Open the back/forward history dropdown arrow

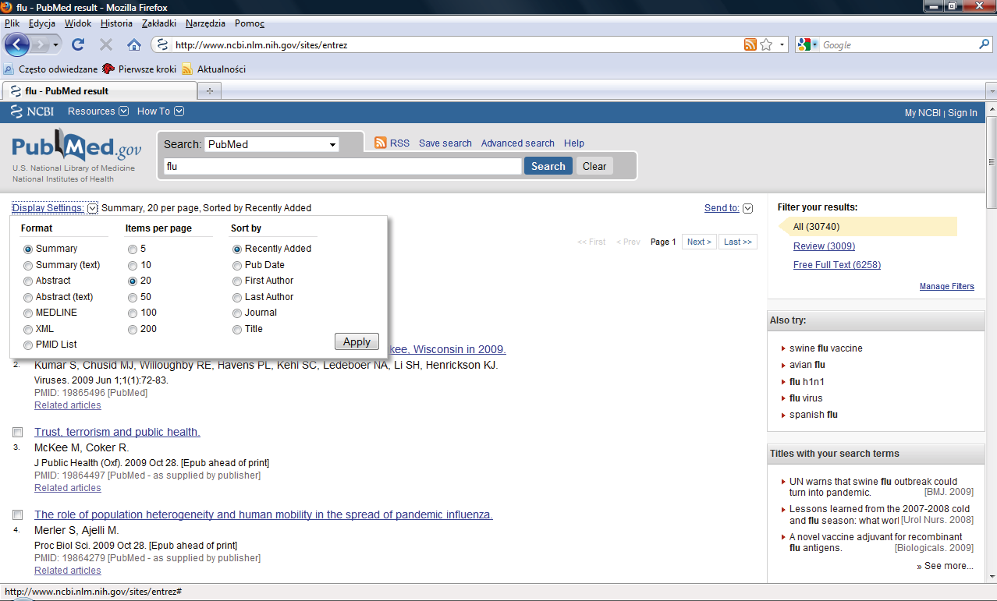point(56,45)
